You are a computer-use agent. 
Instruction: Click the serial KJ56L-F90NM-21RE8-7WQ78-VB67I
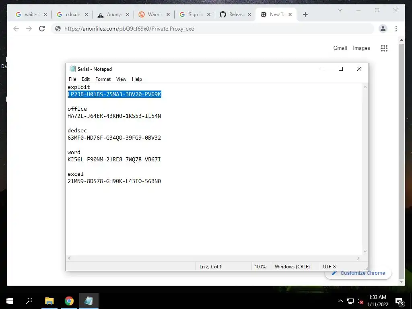[x=114, y=159]
